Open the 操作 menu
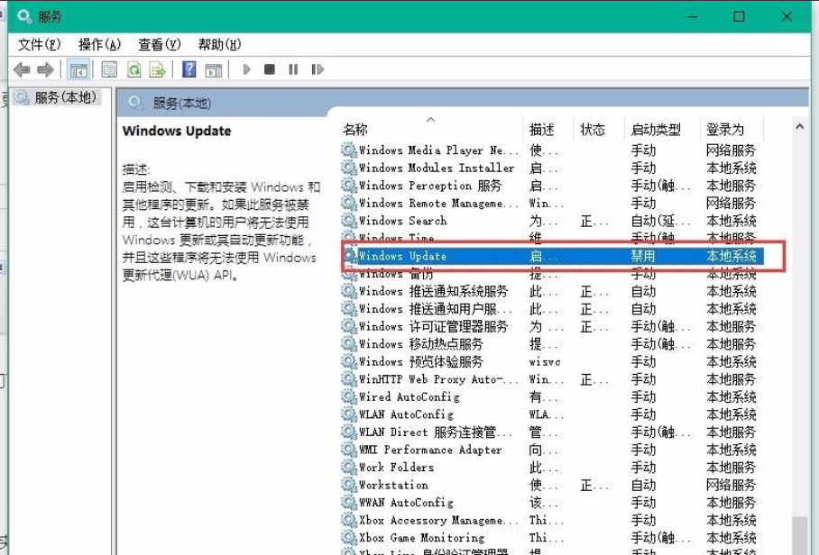Viewport: 819px width, 555px height. 99,42
